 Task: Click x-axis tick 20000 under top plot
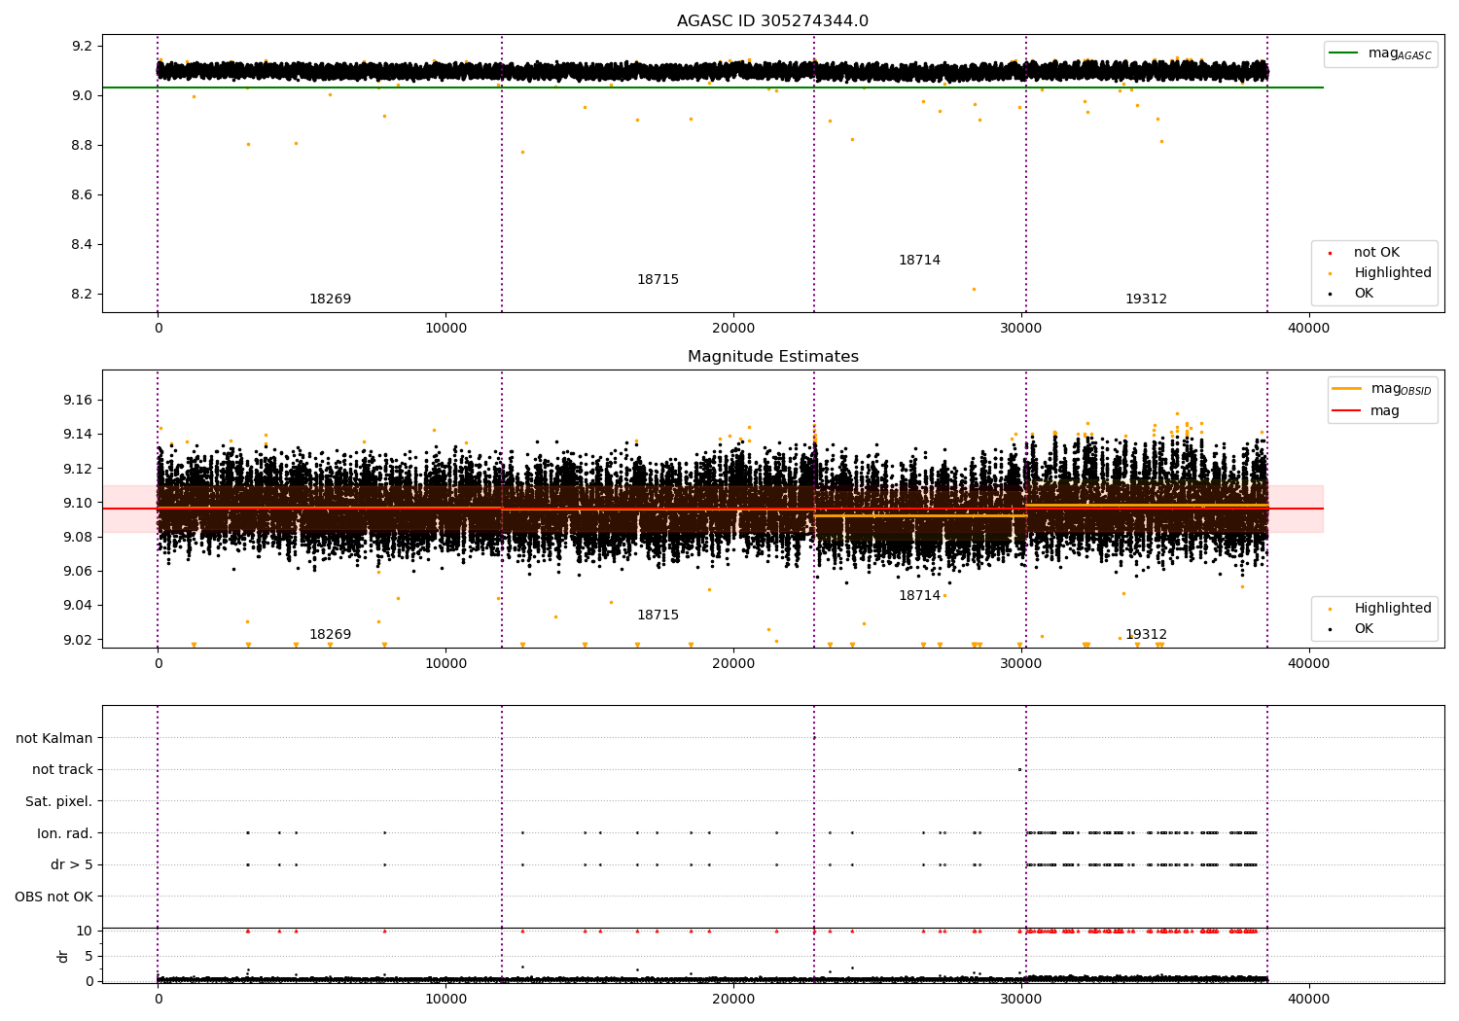coord(733,328)
